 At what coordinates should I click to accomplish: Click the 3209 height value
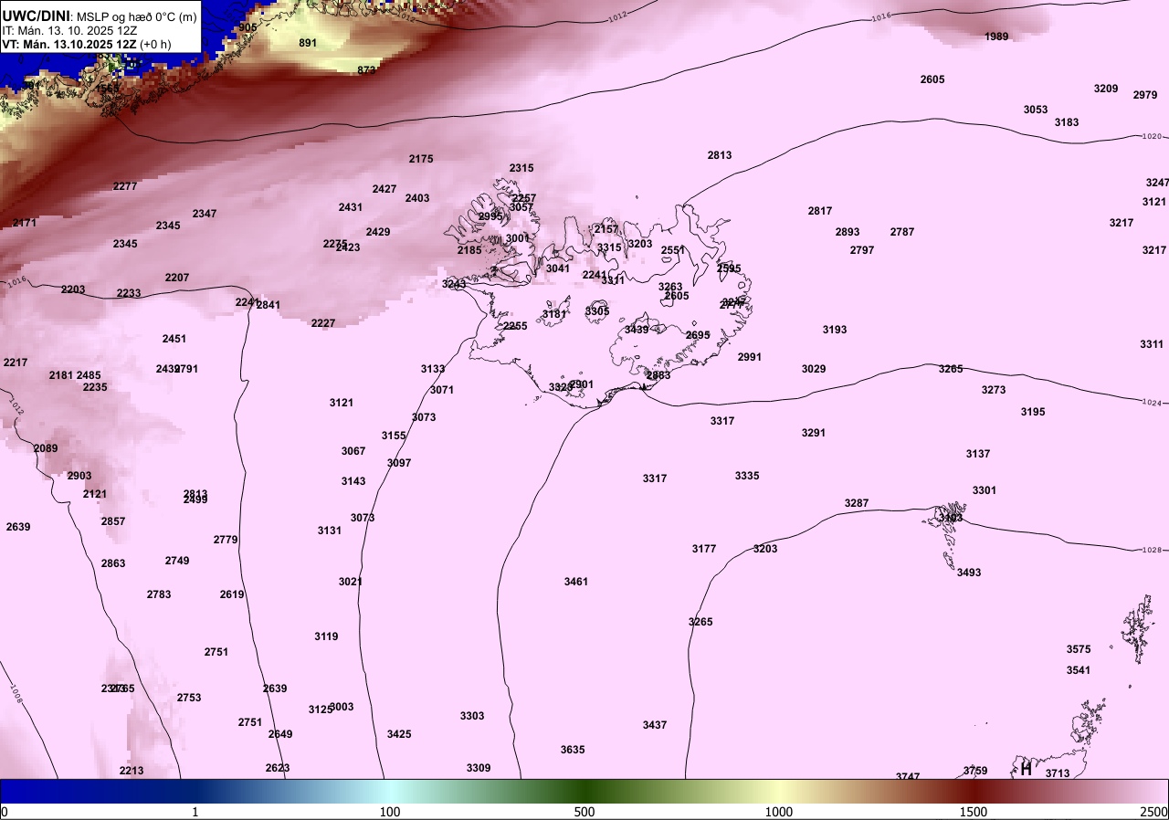1106,89
